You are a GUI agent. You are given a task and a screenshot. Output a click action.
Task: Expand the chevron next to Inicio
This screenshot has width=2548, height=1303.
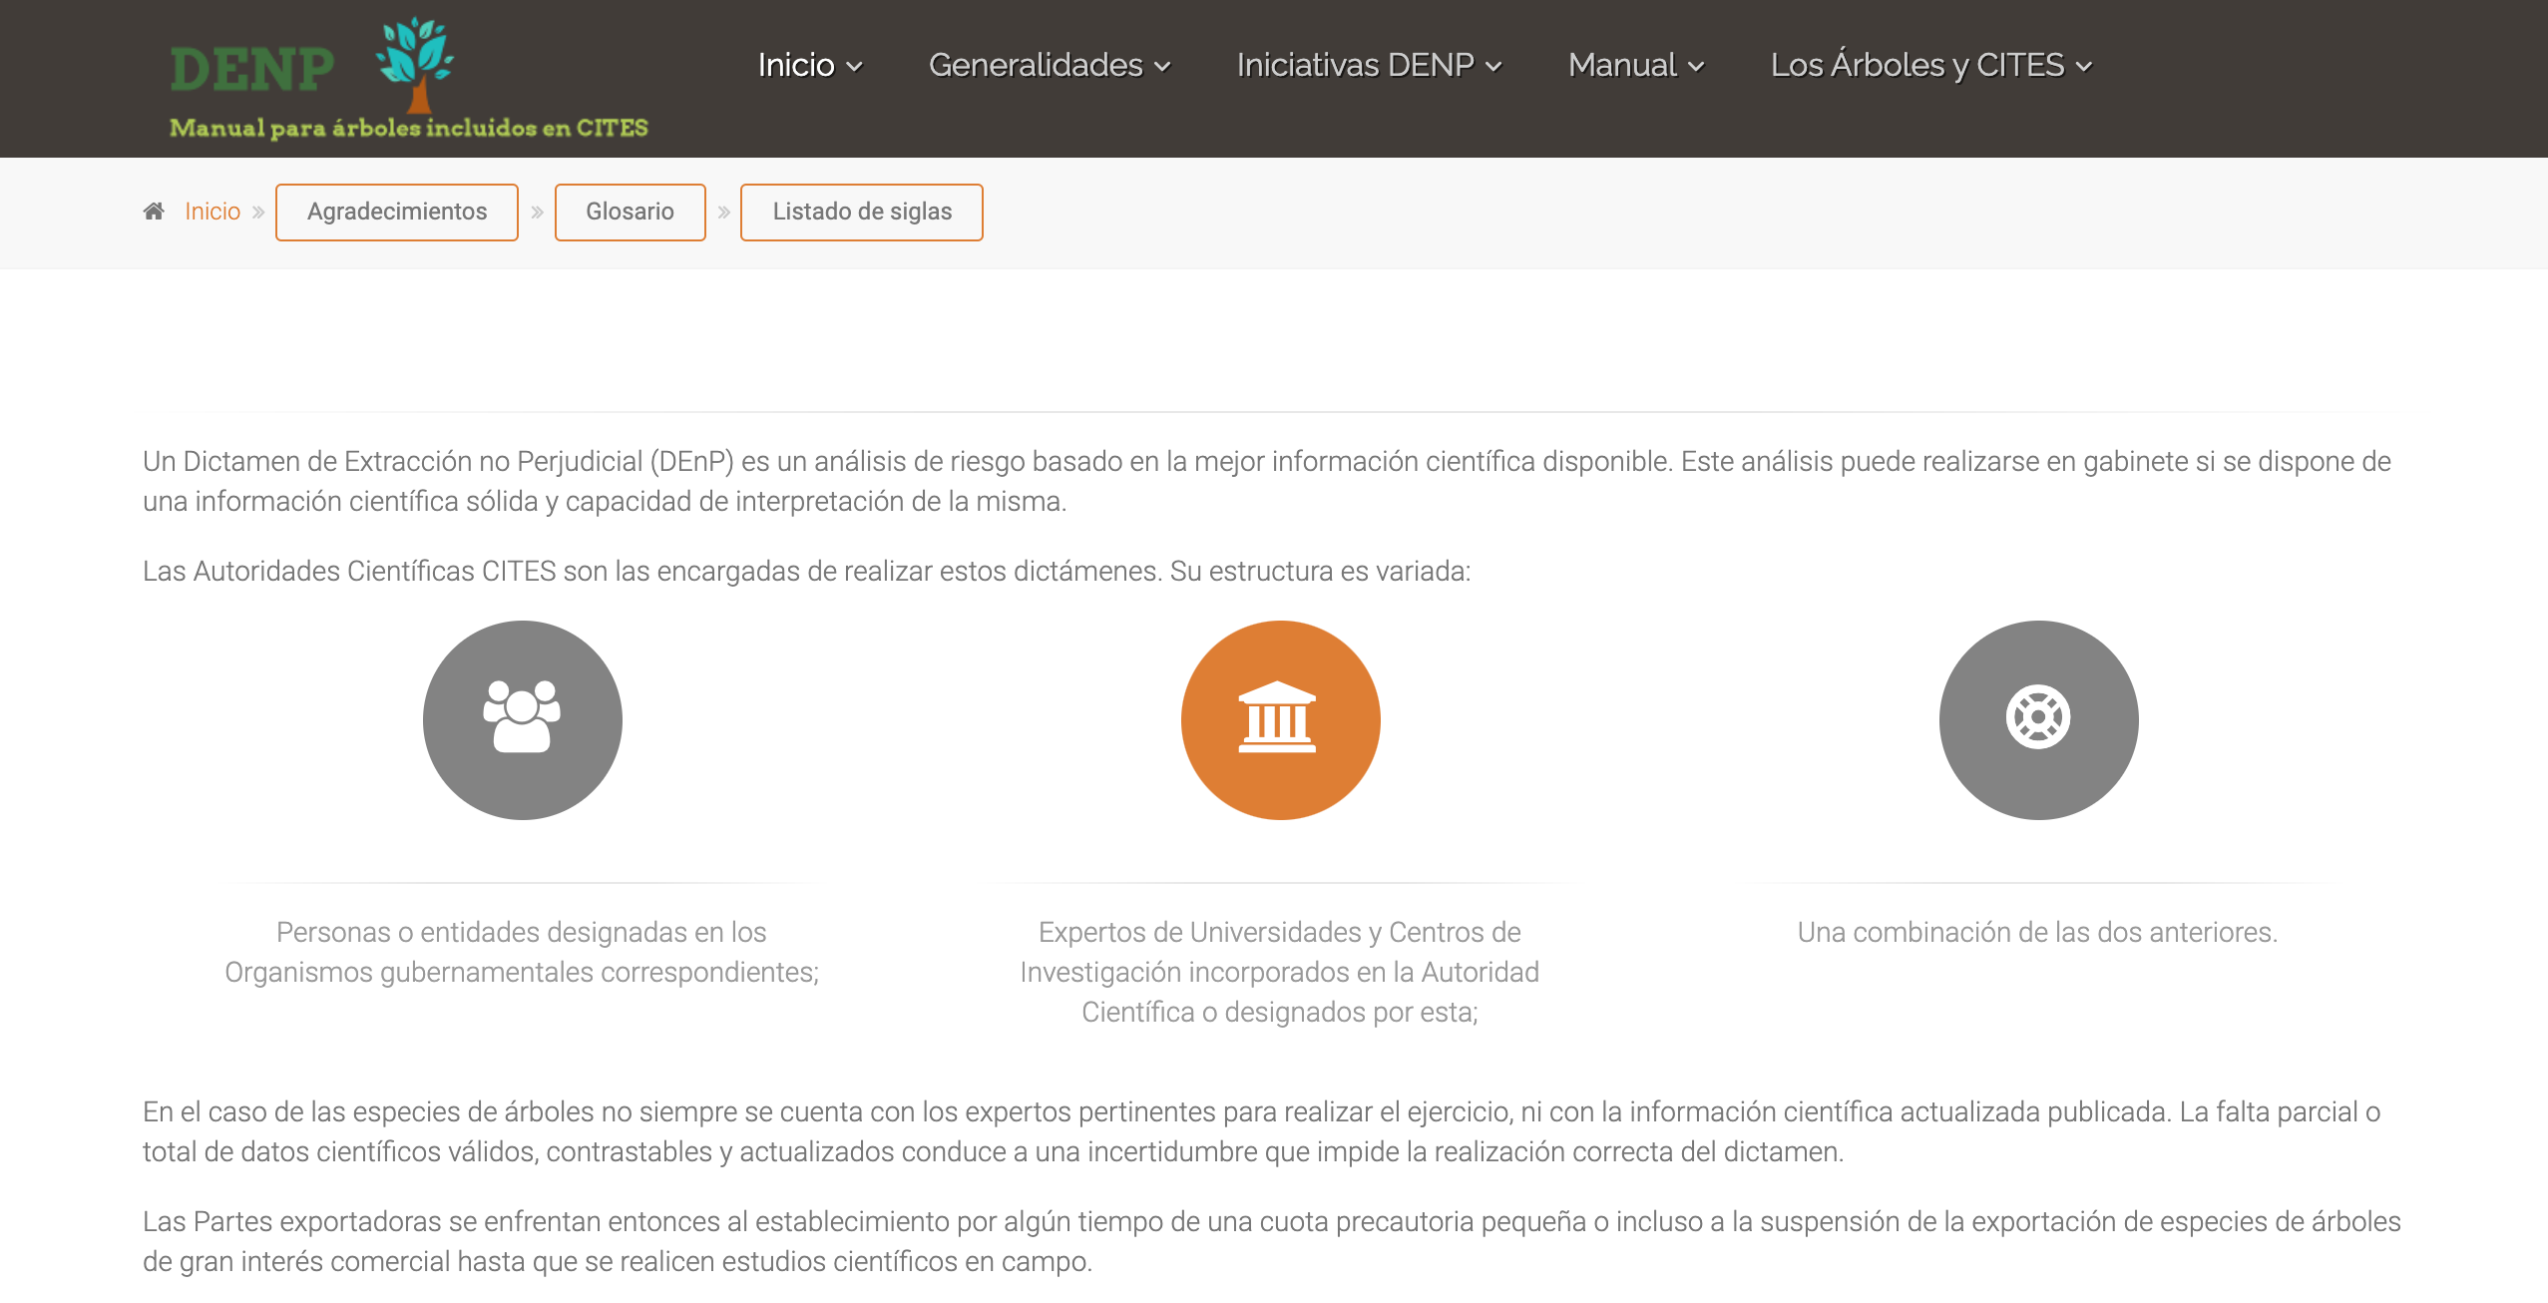point(854,67)
